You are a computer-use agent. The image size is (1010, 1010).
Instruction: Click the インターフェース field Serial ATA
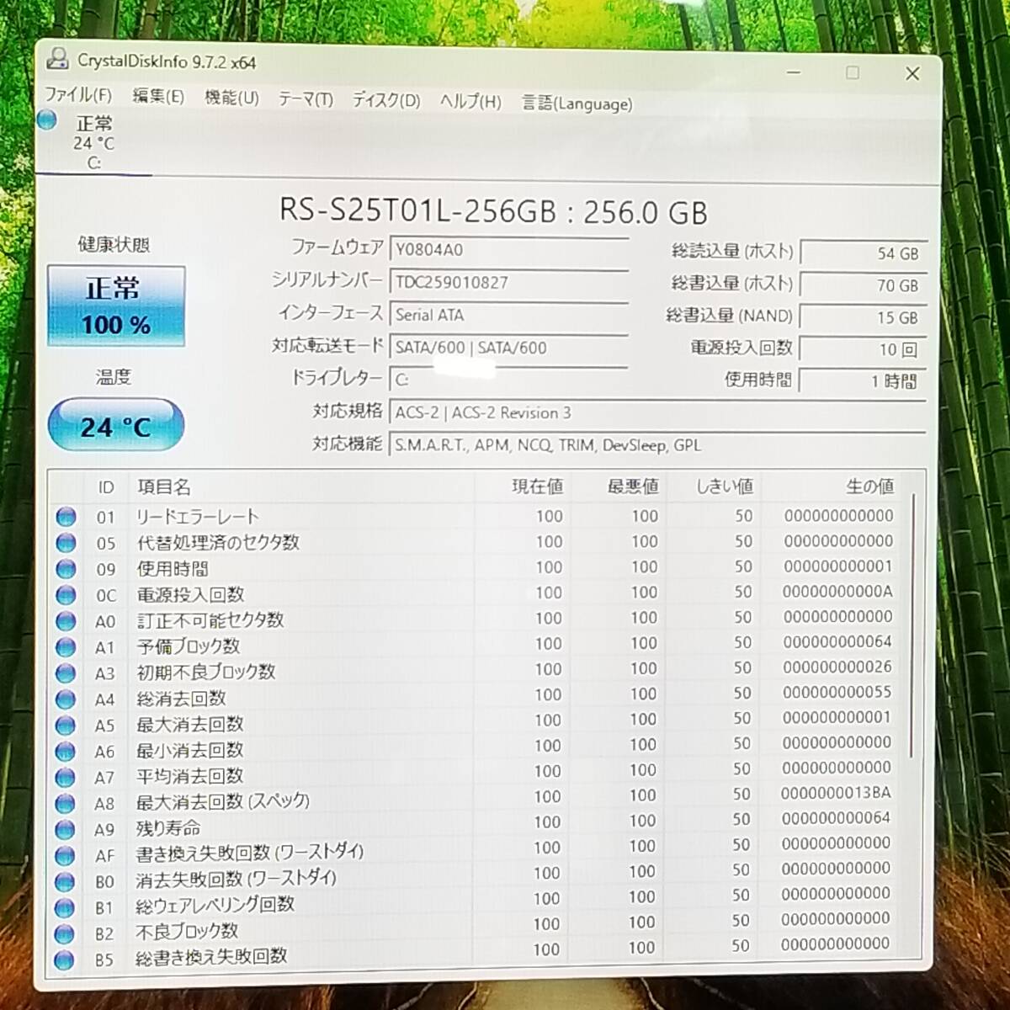click(x=509, y=315)
